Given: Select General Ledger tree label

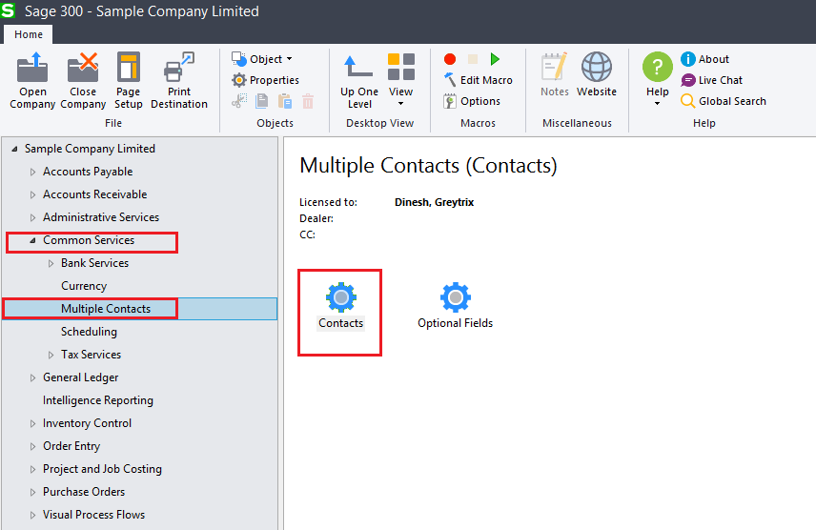Looking at the screenshot, I should pyautogui.click(x=81, y=377).
